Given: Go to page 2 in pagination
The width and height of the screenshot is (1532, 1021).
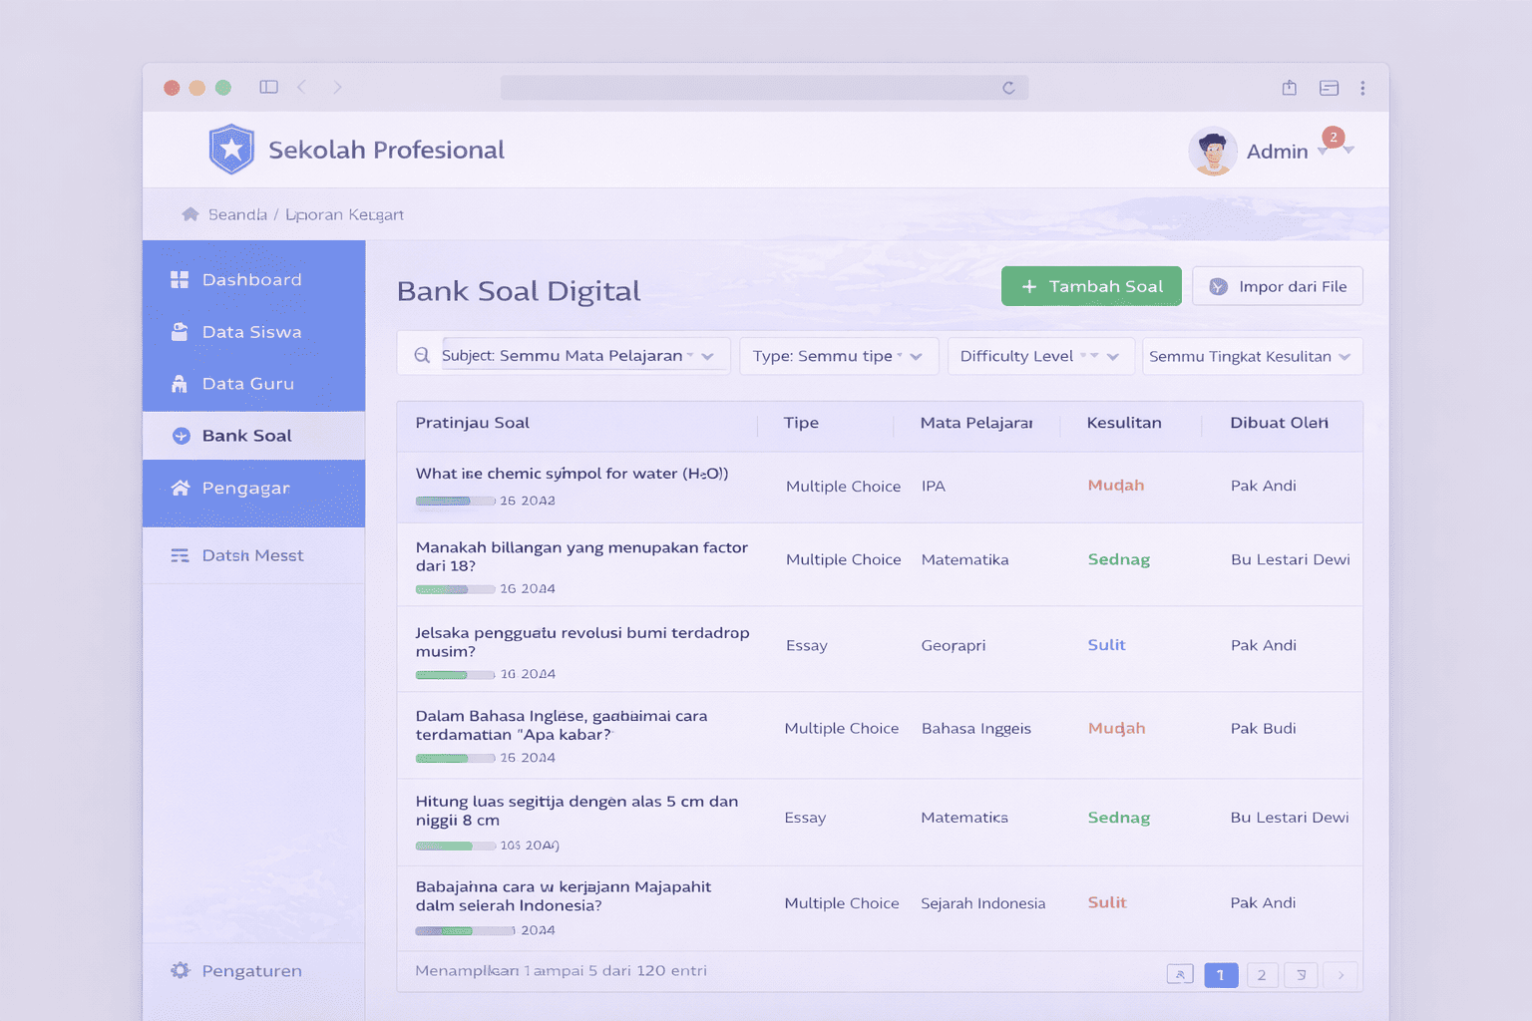Looking at the screenshot, I should 1261,975.
